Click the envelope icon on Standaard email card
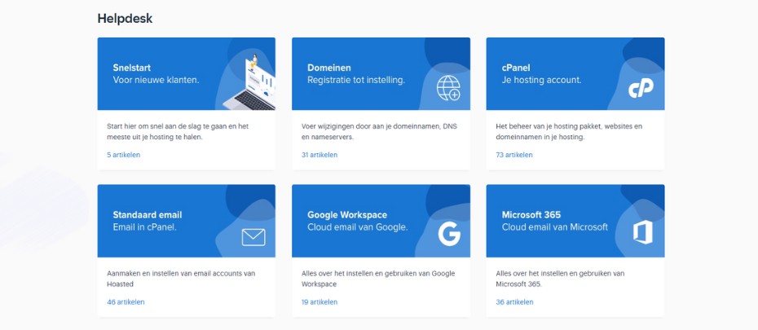Screen dimensions: 758x330 253,237
